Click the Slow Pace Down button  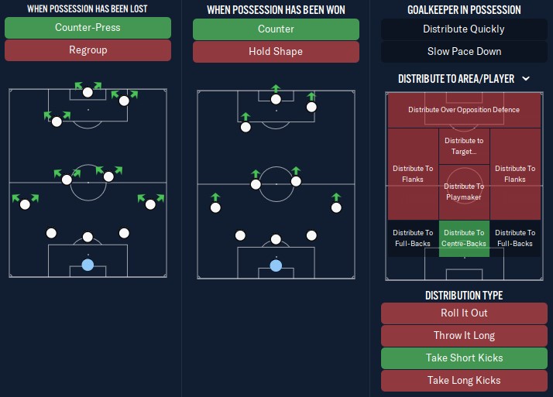(x=464, y=51)
